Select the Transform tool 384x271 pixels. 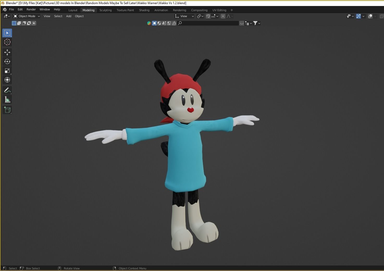pos(7,80)
